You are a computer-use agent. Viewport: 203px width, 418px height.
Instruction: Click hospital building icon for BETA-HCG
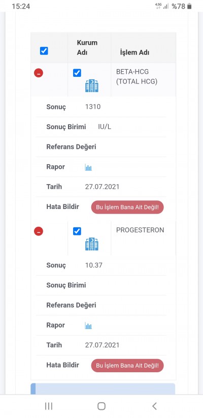[x=92, y=85]
